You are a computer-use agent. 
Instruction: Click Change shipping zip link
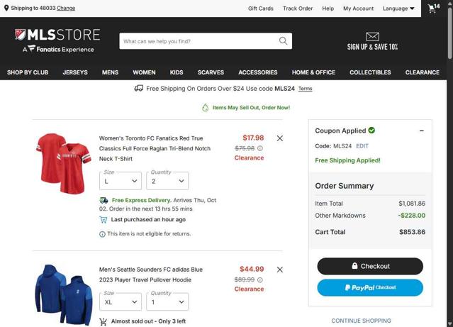[x=66, y=8]
